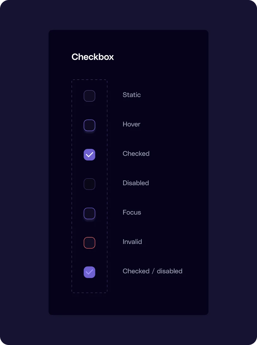Select the Checked label text
This screenshot has width=257, height=345.
point(136,154)
